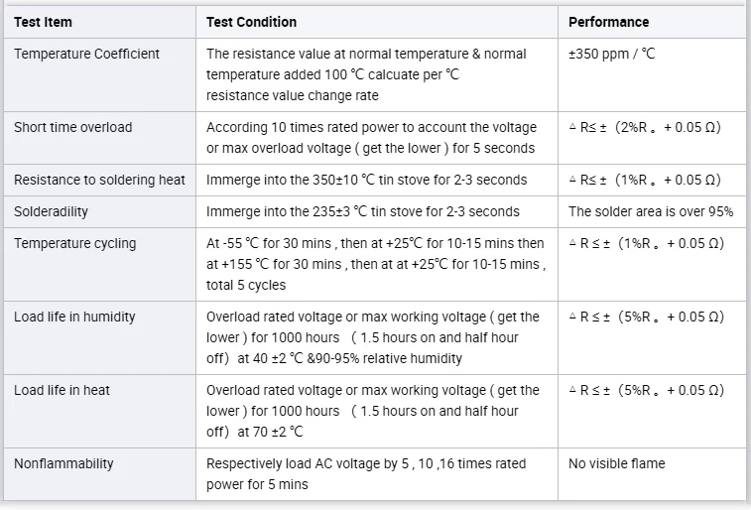Select the "Nonflammability" test item cell
Image resolution: width=751 pixels, height=510 pixels.
tap(63, 463)
